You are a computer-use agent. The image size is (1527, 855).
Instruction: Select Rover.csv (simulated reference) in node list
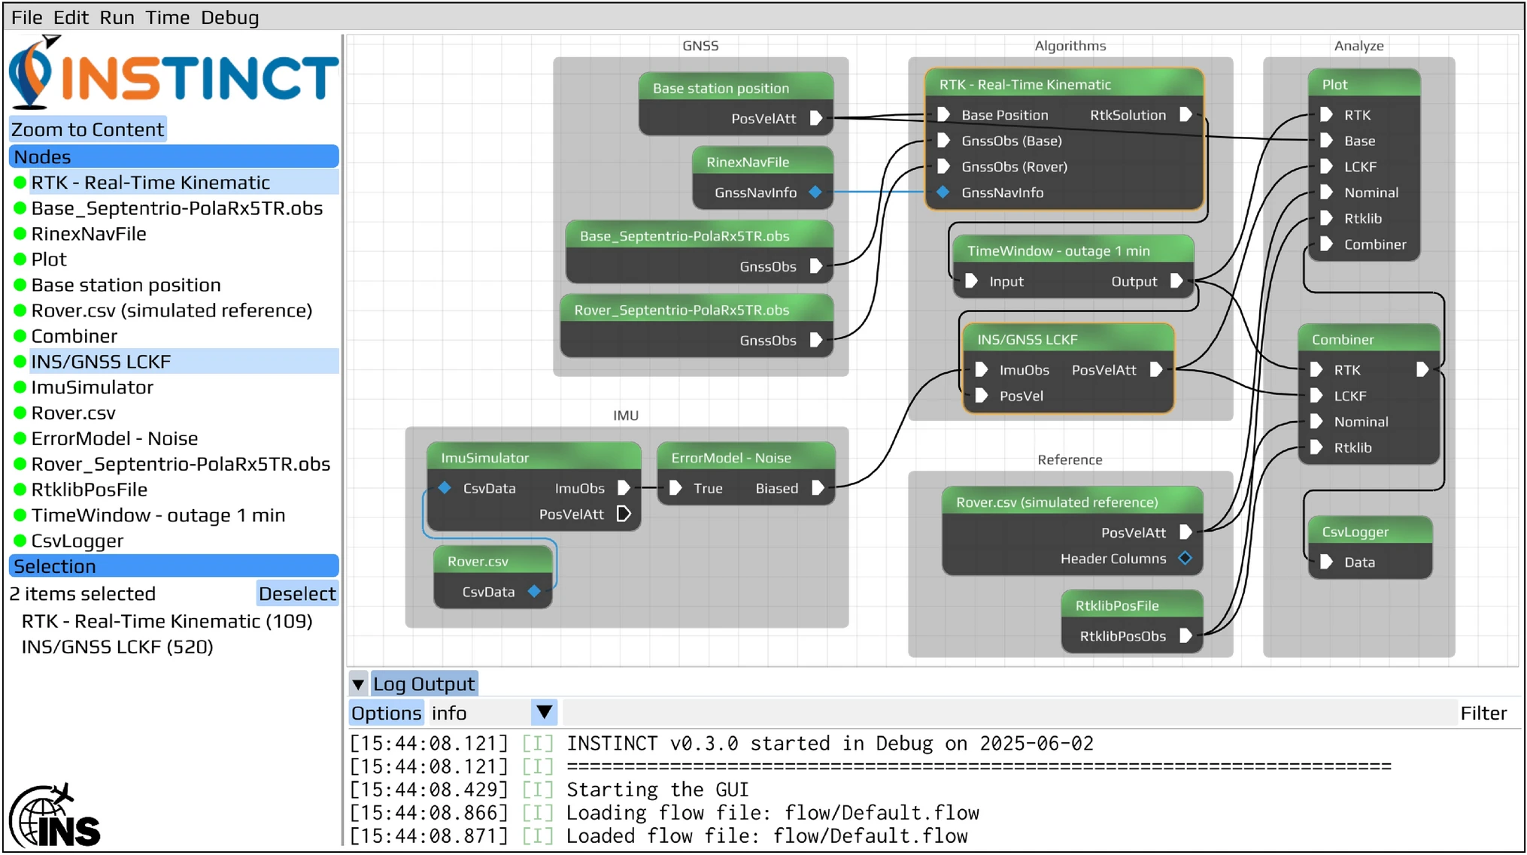(172, 311)
